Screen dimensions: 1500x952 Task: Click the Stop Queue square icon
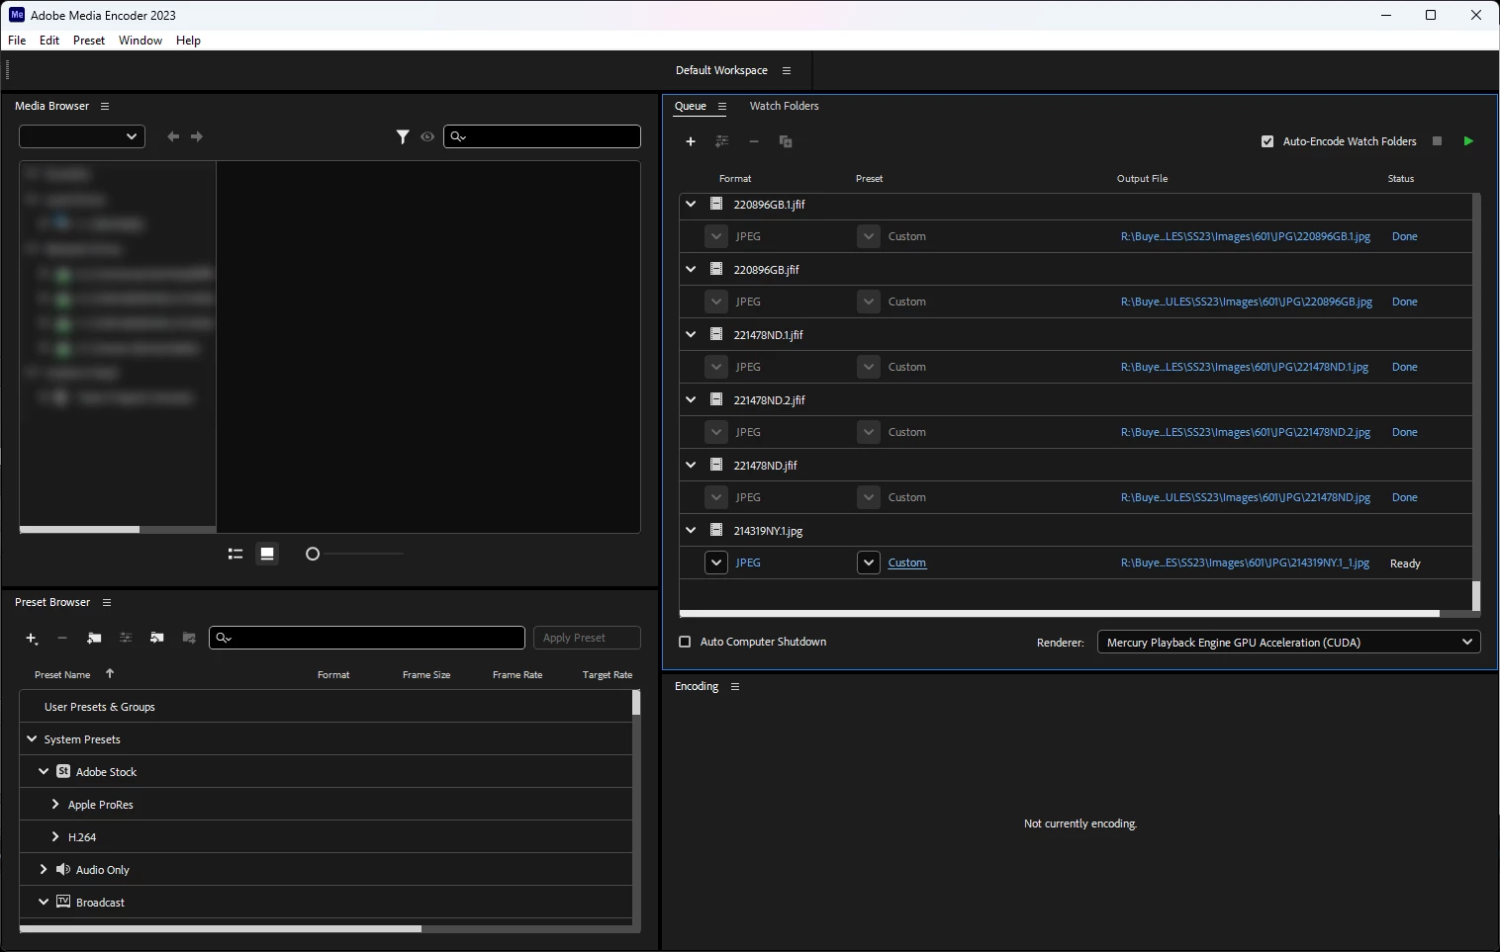(1438, 141)
